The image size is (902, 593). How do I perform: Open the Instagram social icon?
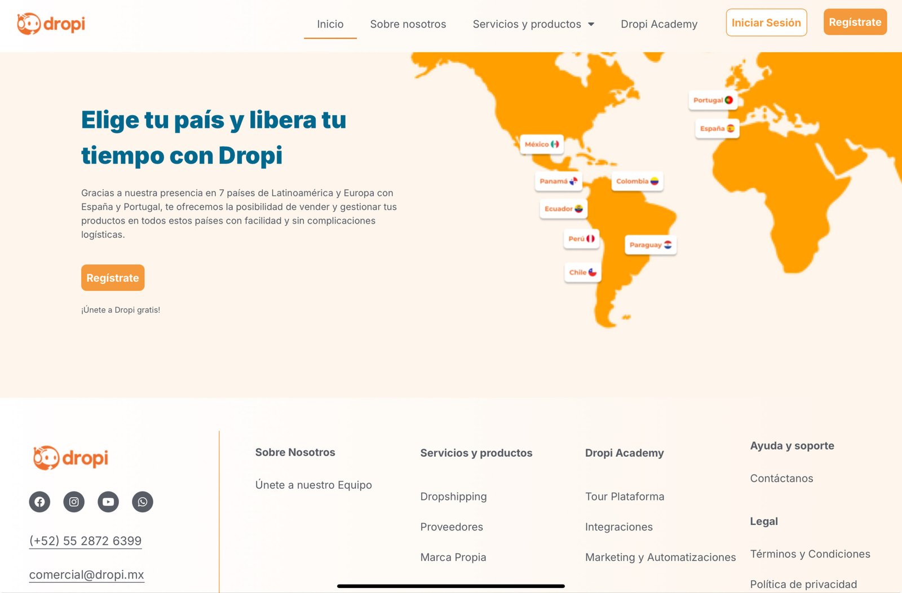(x=74, y=502)
